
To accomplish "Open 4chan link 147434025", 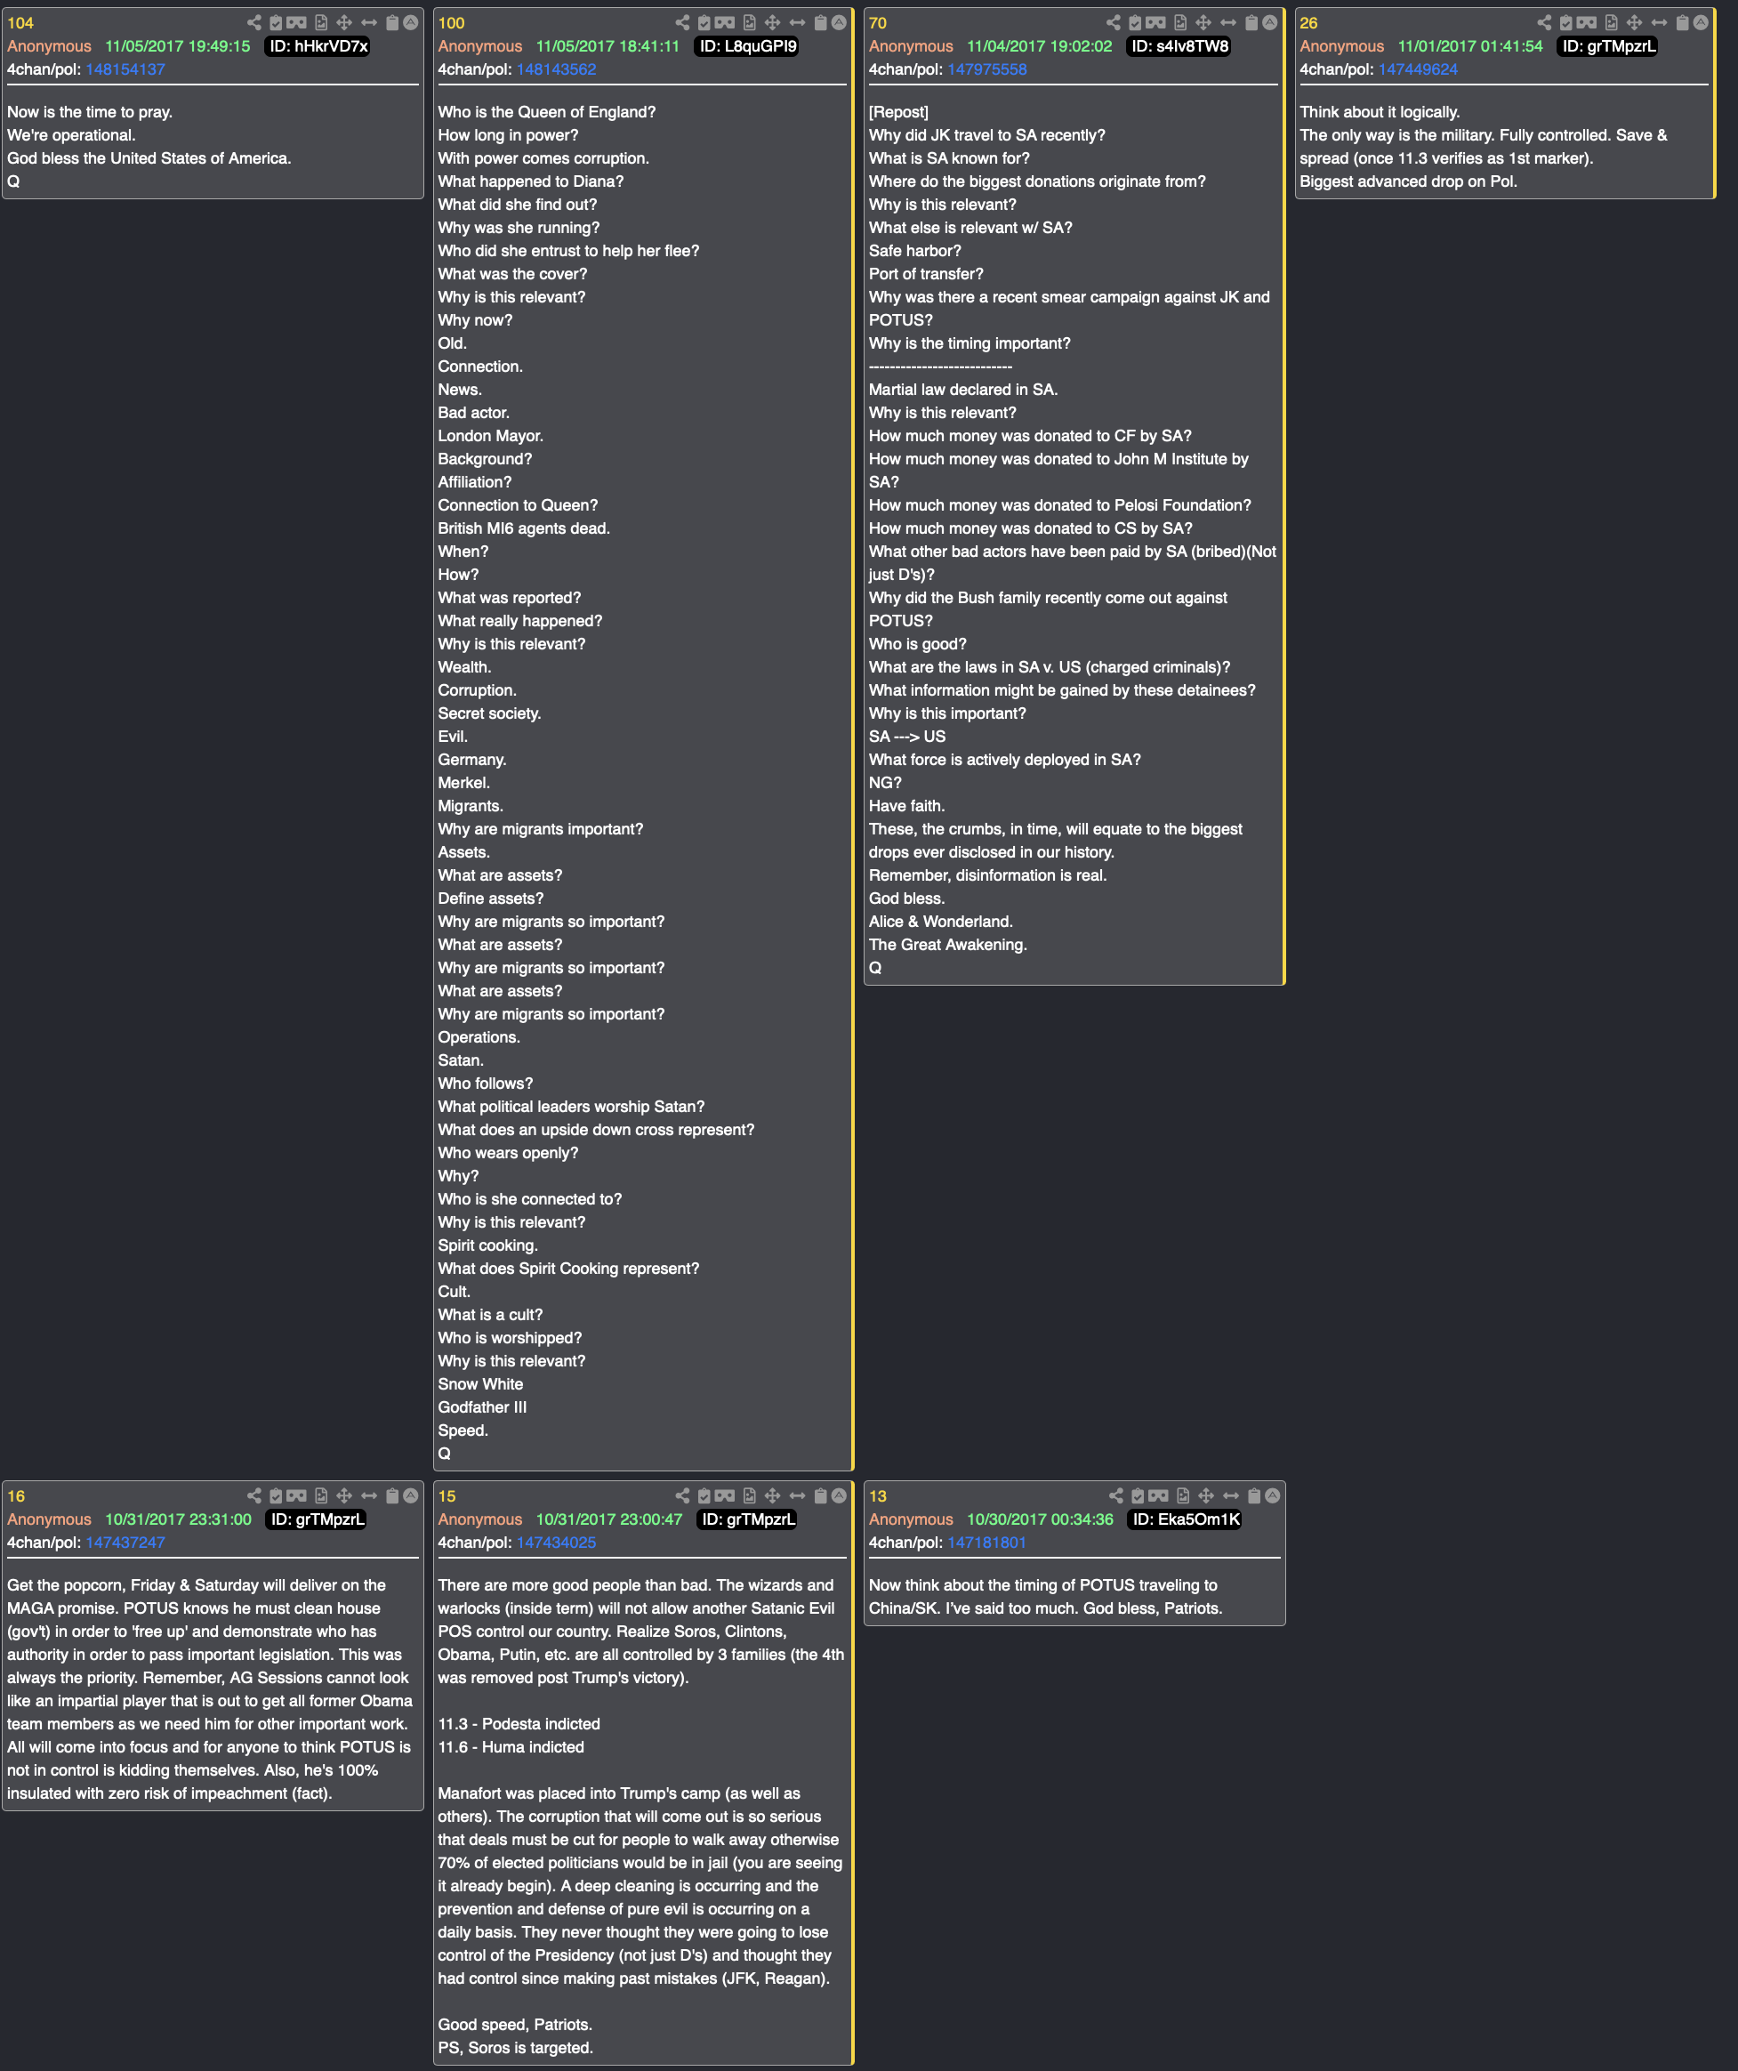I will pyautogui.click(x=556, y=1543).
